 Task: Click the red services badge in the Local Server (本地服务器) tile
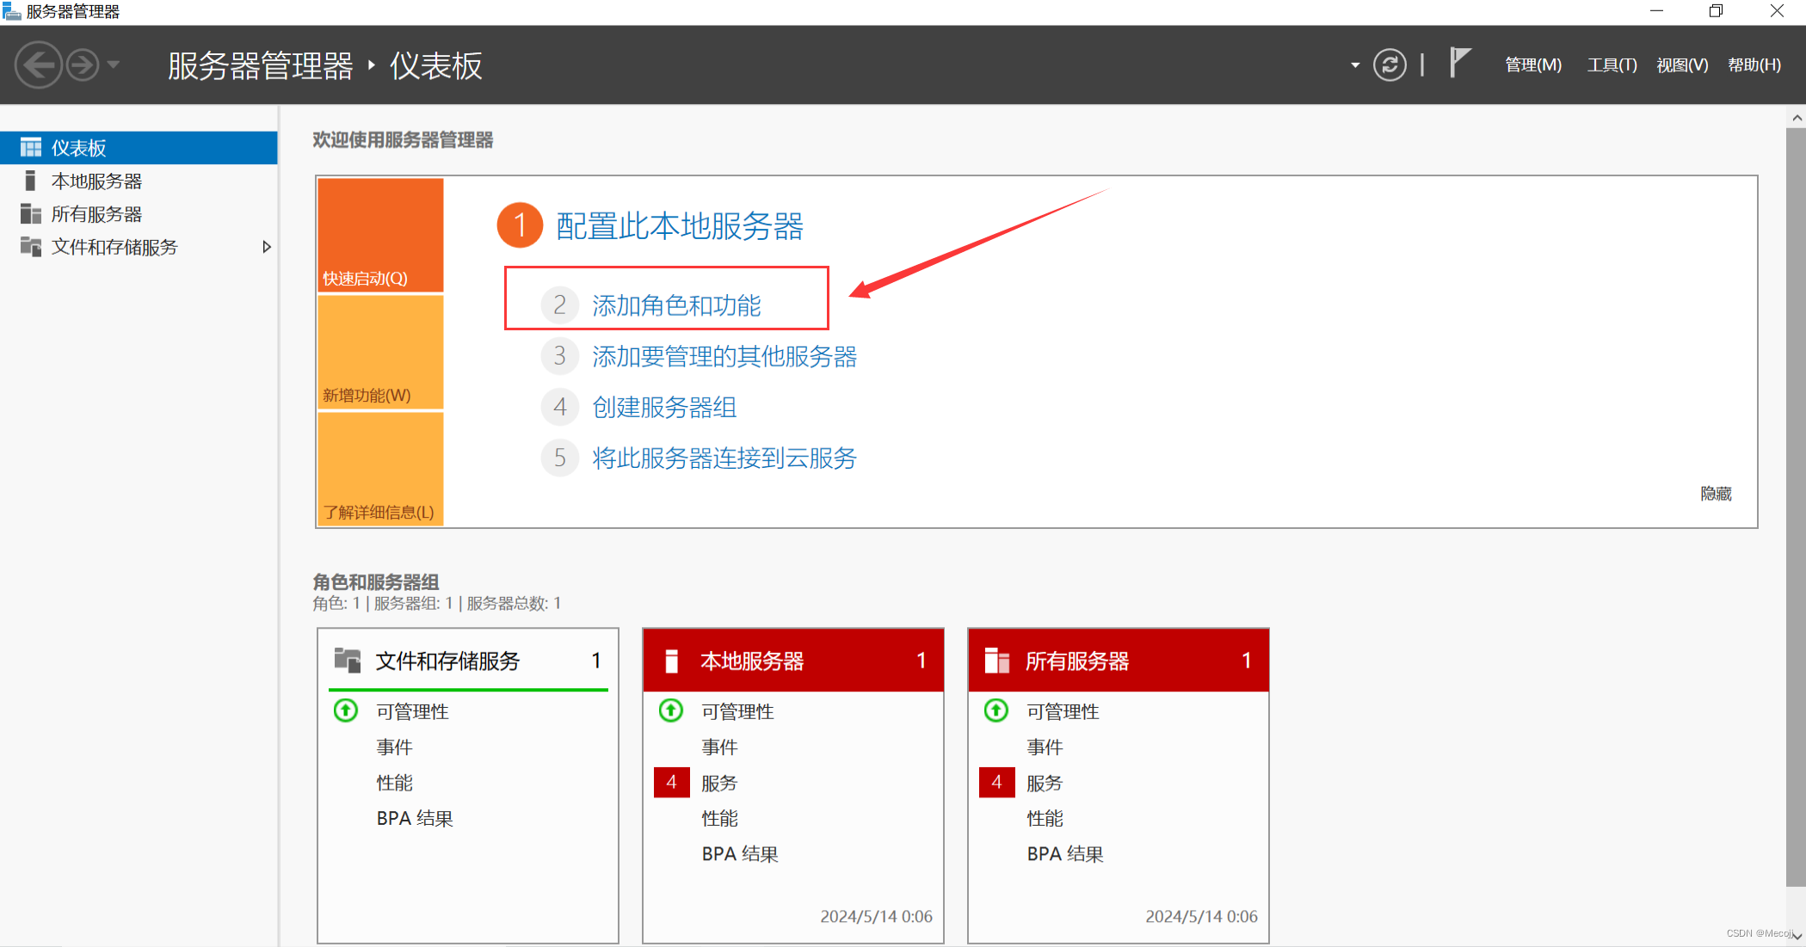tap(671, 782)
